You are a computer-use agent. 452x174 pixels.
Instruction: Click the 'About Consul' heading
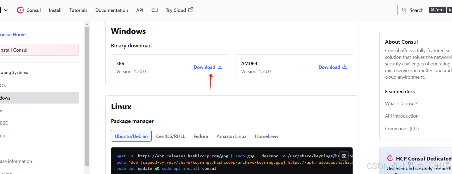tap(401, 42)
